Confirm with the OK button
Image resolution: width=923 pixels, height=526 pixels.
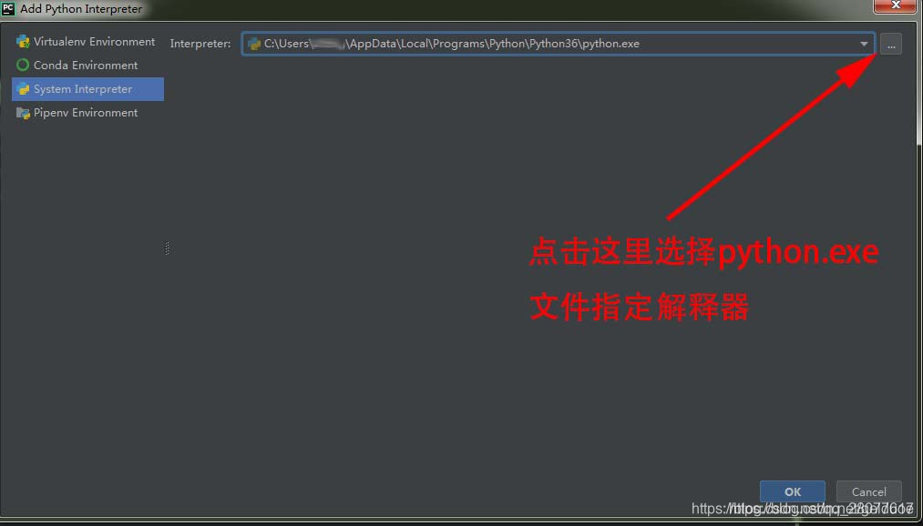[793, 492]
